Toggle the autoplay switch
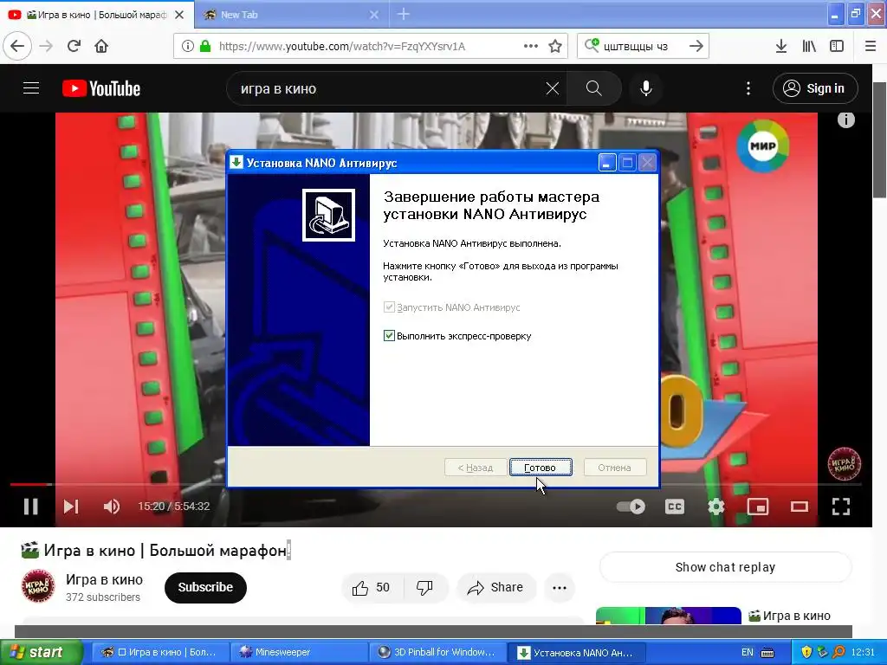 pos(631,506)
